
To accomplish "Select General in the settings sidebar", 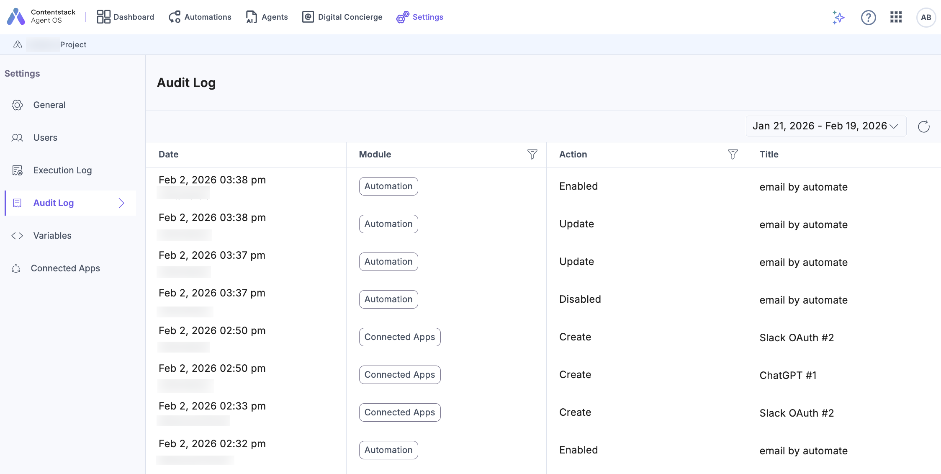I will click(x=49, y=105).
